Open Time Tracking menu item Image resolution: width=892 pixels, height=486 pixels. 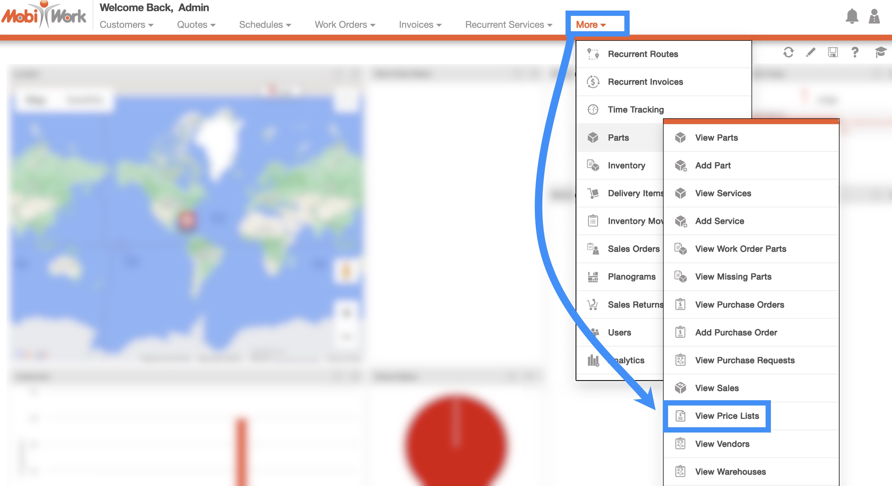(635, 110)
